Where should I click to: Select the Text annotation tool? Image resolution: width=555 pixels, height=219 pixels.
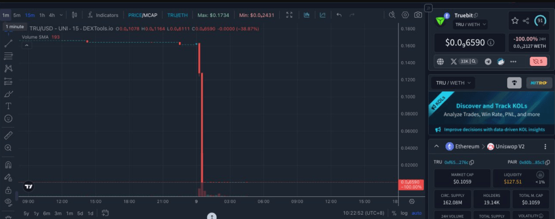pos(8,106)
